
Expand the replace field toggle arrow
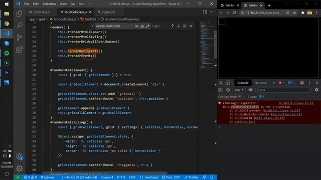tap(92, 26)
